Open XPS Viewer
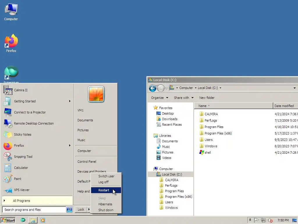The height and width of the screenshot is (224, 298). 37,190
